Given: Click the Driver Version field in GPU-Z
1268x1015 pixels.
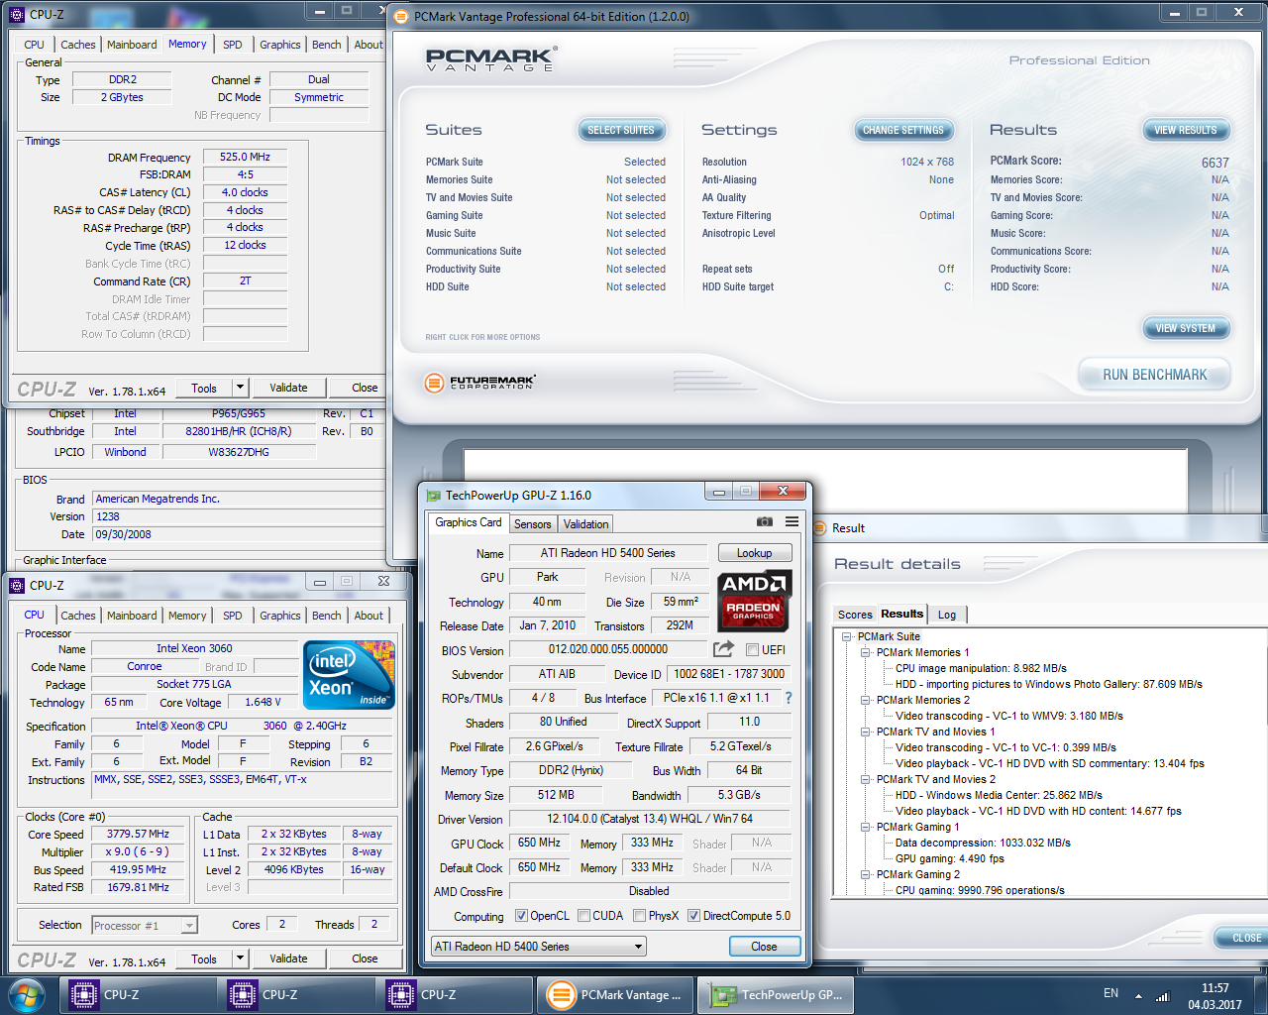Looking at the screenshot, I should click(650, 819).
